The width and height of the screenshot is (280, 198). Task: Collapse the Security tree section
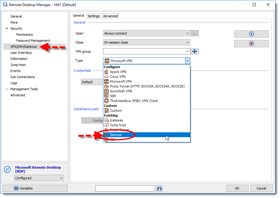pyautogui.click(x=7, y=28)
